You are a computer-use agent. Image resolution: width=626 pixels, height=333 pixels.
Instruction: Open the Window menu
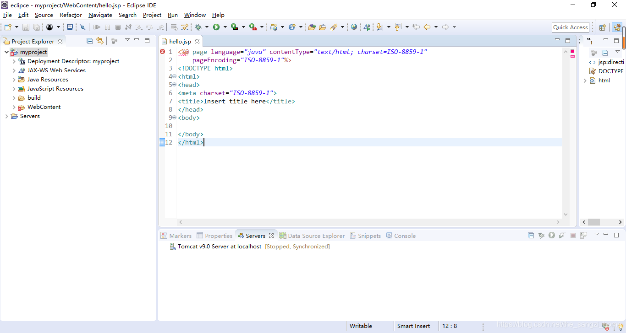pos(195,15)
